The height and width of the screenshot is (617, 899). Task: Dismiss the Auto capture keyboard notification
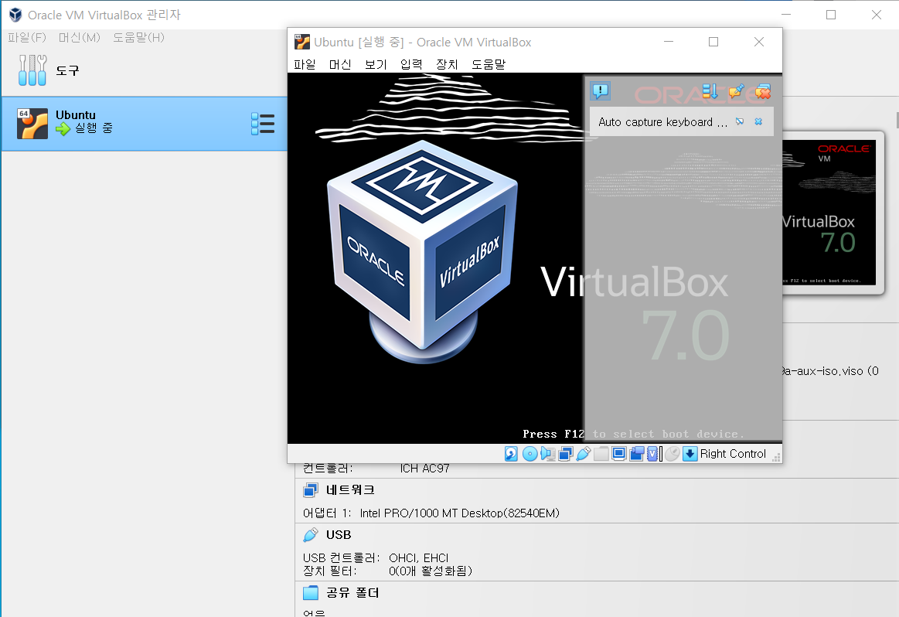pyautogui.click(x=758, y=121)
